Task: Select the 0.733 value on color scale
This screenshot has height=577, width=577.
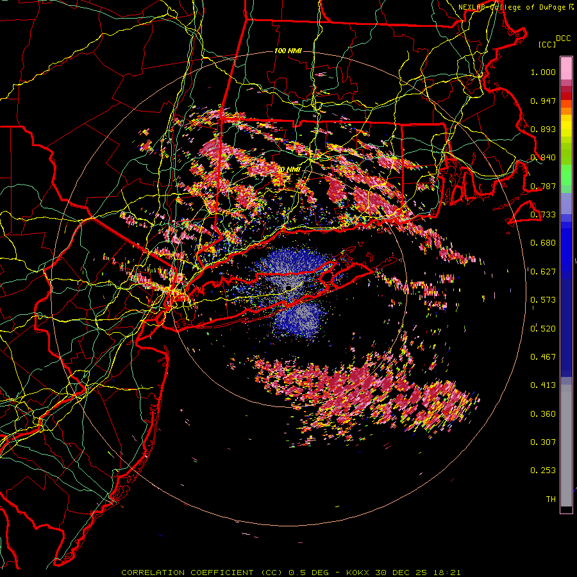Action: coord(543,215)
